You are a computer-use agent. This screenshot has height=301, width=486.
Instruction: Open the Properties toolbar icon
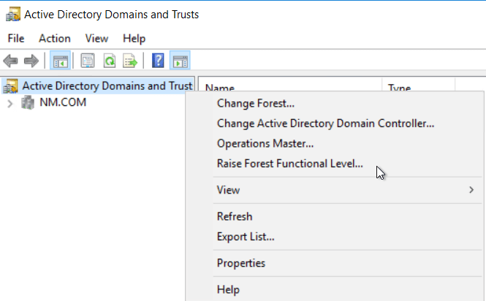tap(88, 61)
